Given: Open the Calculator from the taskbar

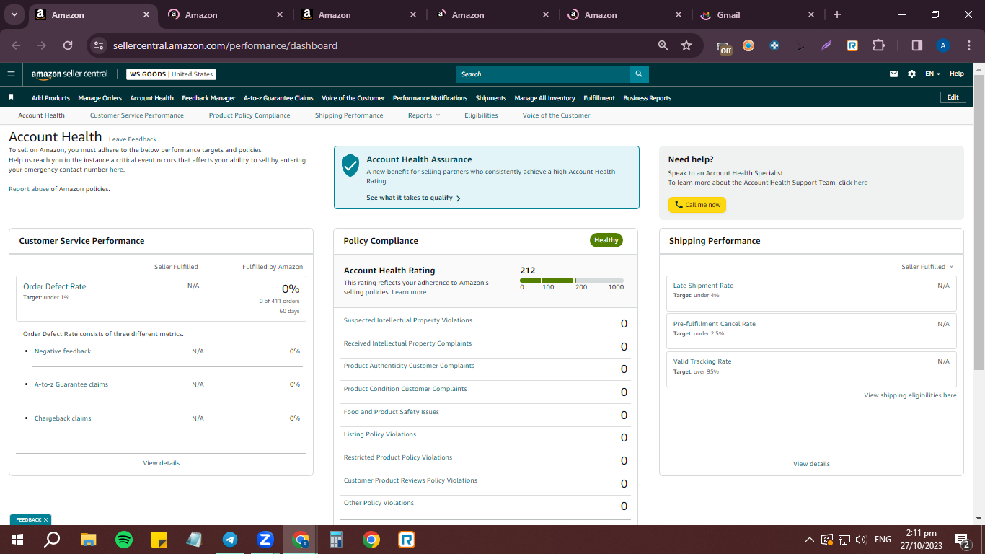Looking at the screenshot, I should click(335, 540).
